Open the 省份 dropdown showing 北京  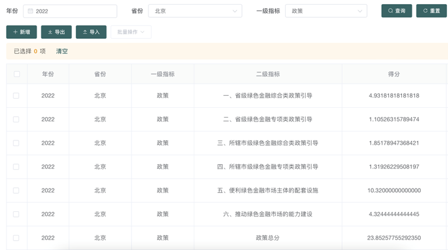click(195, 11)
